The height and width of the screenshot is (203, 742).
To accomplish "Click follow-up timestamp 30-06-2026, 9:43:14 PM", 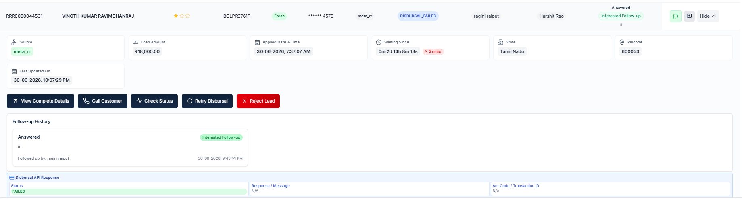I will [220, 158].
